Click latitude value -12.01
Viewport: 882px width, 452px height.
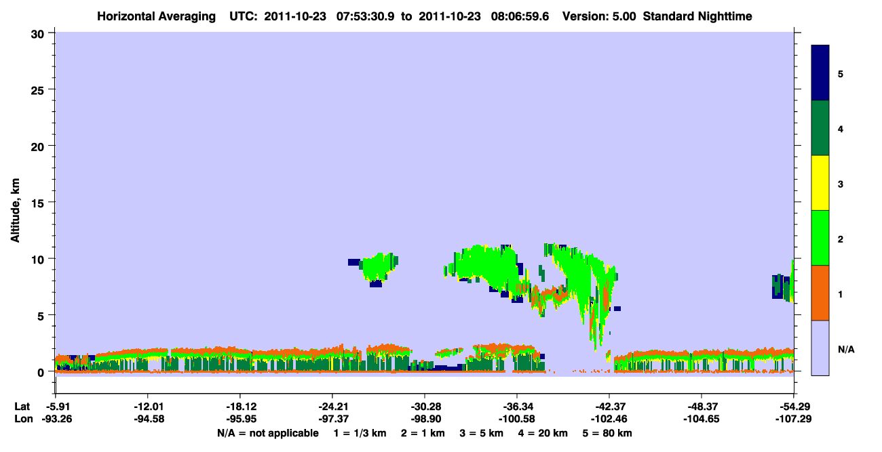(x=147, y=407)
